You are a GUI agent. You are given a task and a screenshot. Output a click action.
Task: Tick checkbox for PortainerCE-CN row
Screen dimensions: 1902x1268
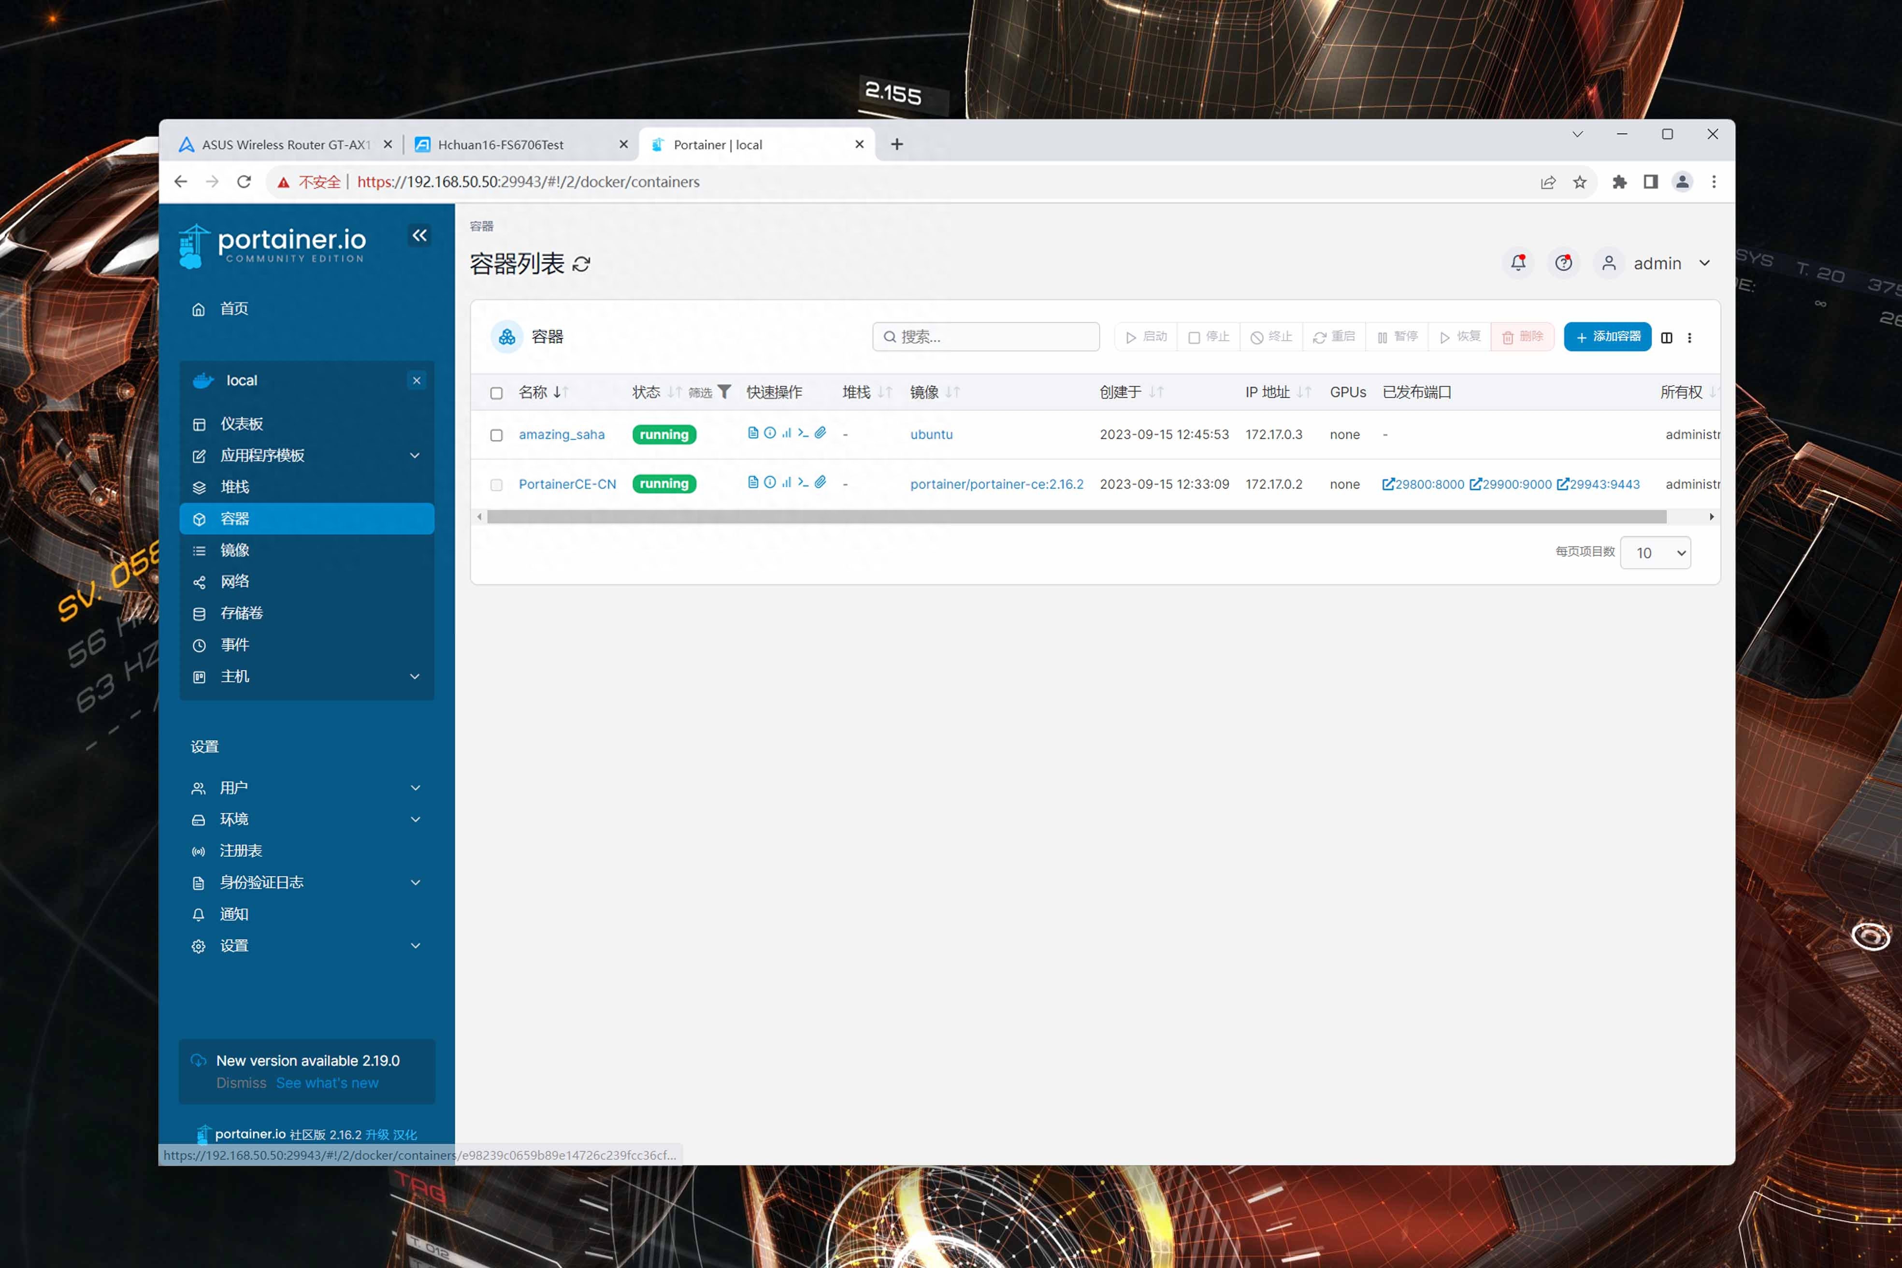(497, 485)
